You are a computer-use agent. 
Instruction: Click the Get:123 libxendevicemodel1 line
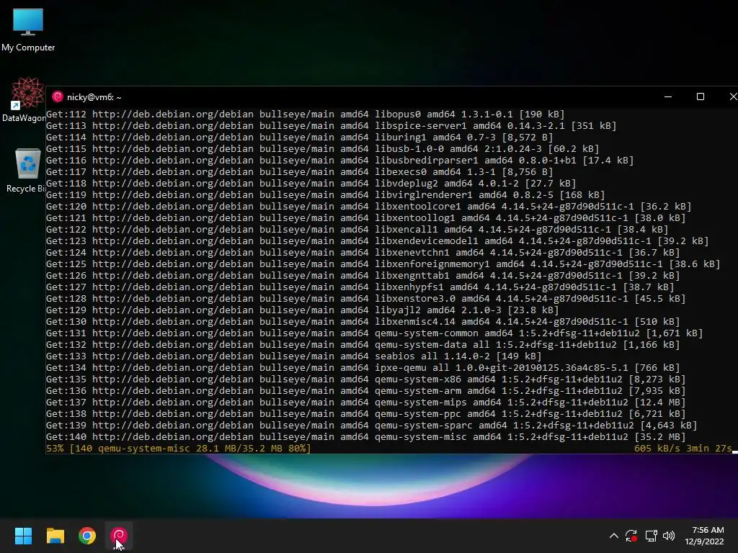(377, 240)
